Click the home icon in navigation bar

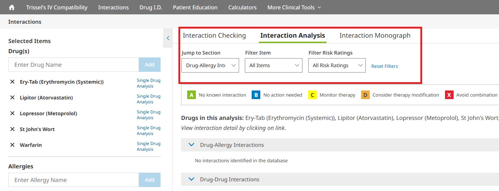12,7
